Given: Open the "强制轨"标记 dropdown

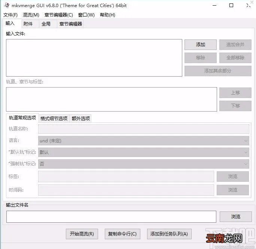Looking at the screenshot, I should pos(144,164).
